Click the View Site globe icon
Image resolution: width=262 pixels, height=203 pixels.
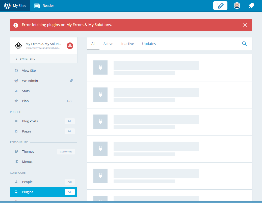click(x=16, y=71)
